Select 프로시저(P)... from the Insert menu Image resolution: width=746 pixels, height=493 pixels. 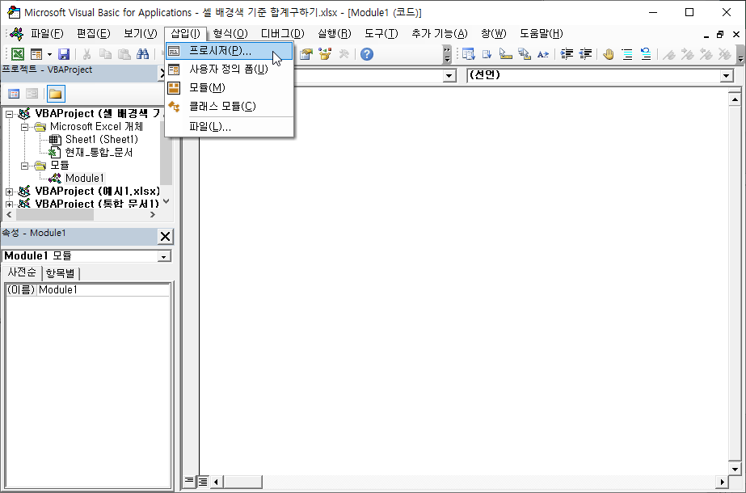pos(230,51)
